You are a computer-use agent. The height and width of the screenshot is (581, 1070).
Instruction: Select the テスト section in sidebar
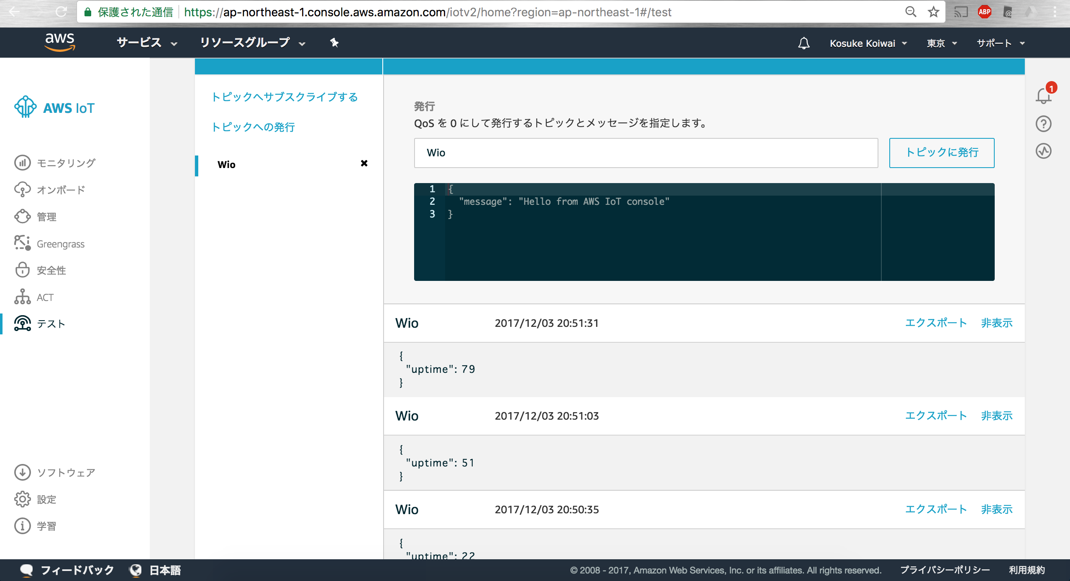[x=51, y=324]
